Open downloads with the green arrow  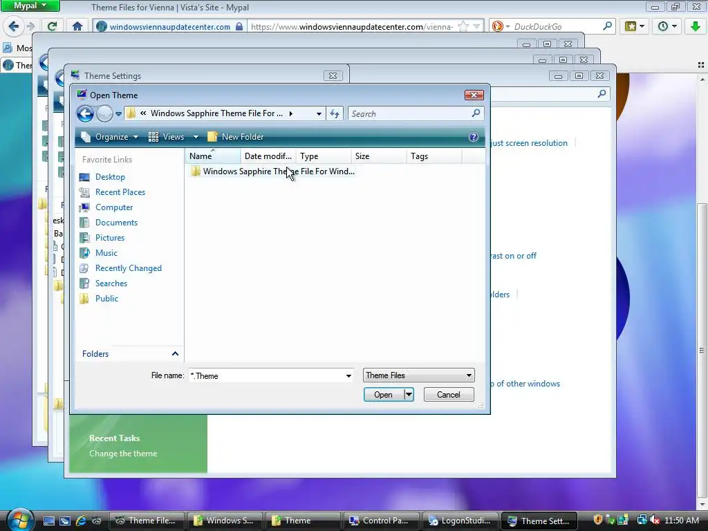tap(696, 26)
